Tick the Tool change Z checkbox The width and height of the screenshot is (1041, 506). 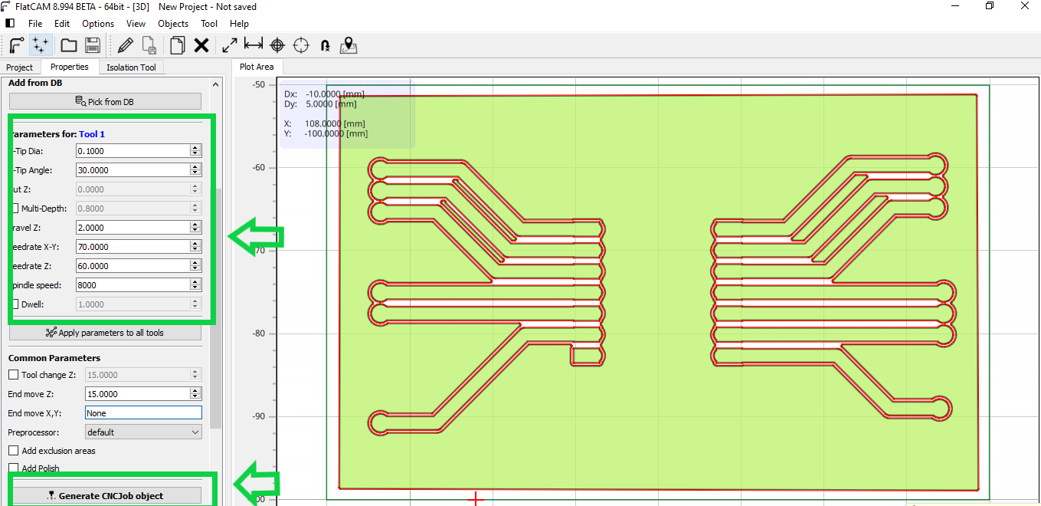(x=13, y=375)
